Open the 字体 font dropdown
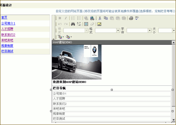The width and height of the screenshot is (176, 125). (139, 31)
